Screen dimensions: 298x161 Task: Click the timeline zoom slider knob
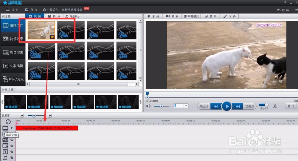pyautogui.click(x=34, y=116)
